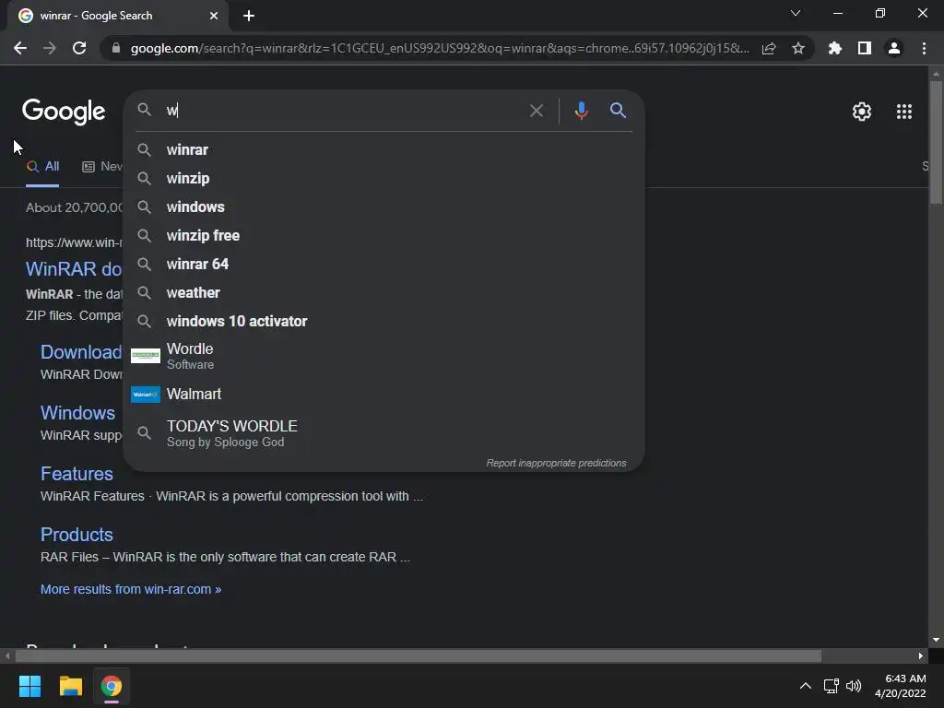Switch to the All results tab
The height and width of the screenshot is (708, 944).
[x=42, y=167]
